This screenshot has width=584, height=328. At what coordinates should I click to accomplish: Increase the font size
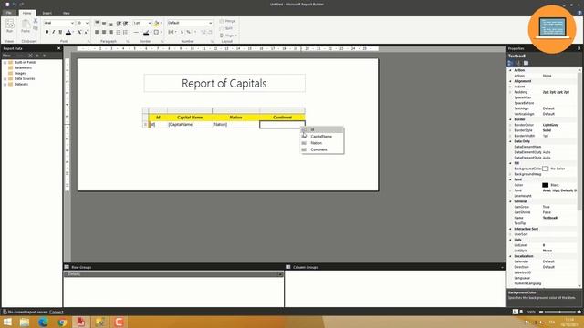point(79,33)
